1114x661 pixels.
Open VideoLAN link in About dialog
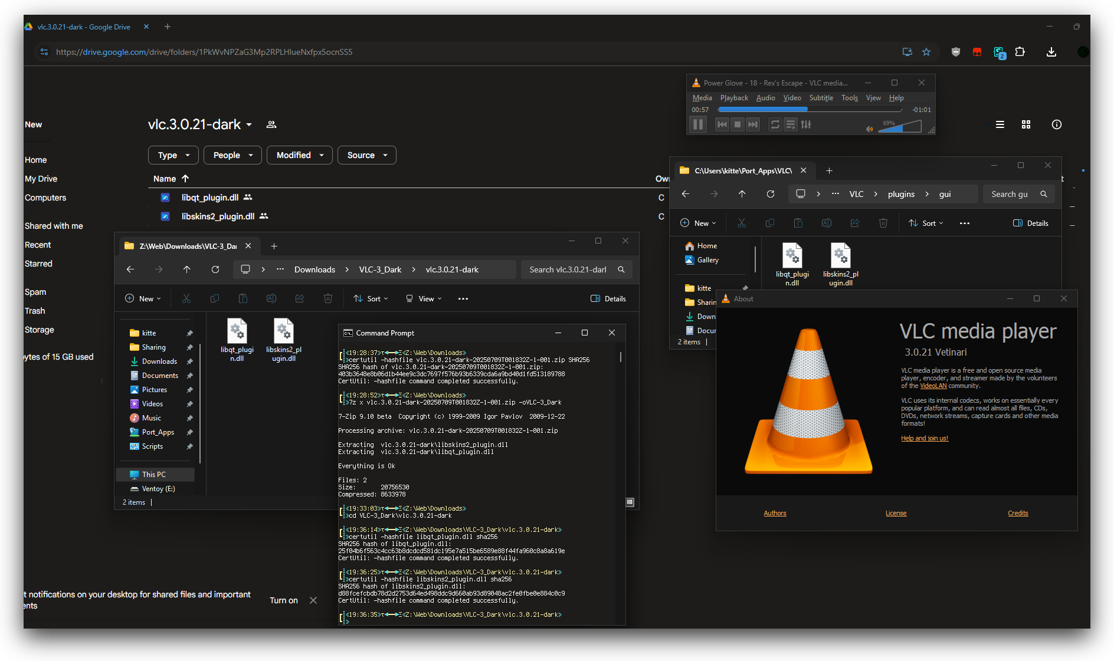[933, 386]
